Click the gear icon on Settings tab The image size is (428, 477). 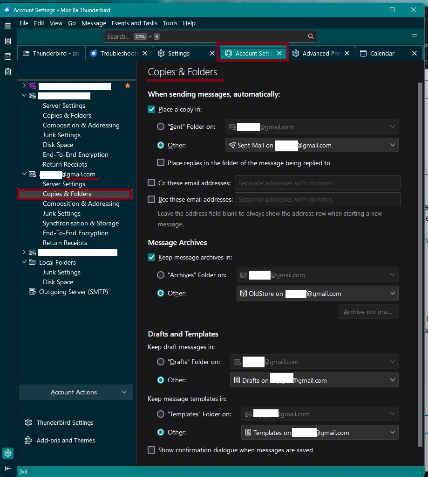161,53
